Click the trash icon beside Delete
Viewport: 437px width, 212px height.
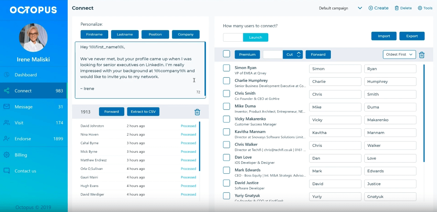(397, 8)
